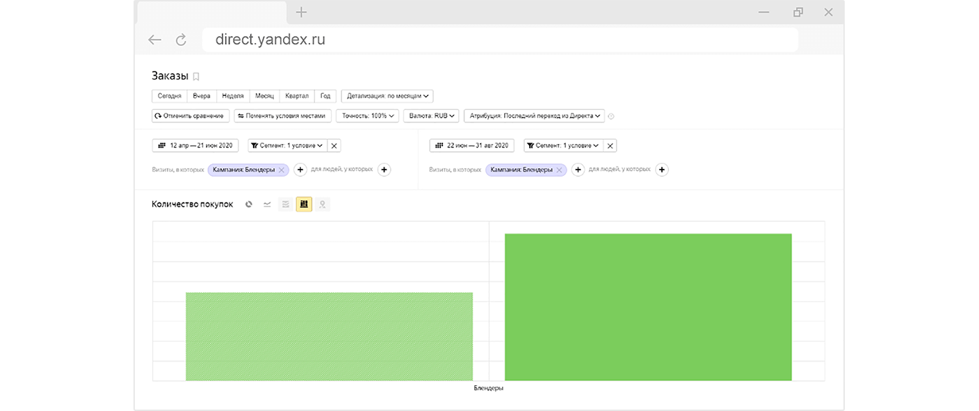The width and height of the screenshot is (979, 411).
Task: Expand the left period's Сегмент: 1 условие dropdown
Action: pos(286,146)
